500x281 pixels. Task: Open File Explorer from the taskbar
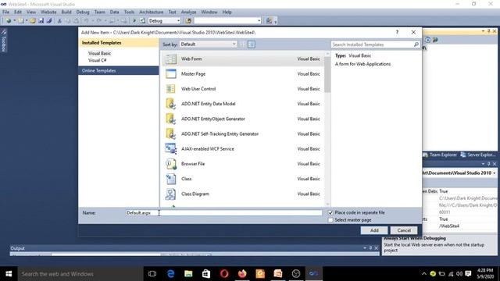188,274
